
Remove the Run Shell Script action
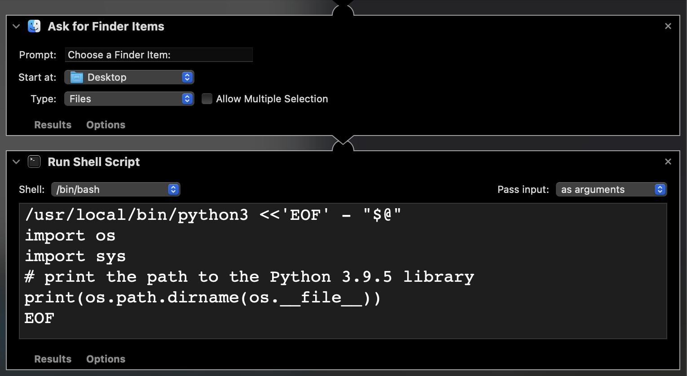tap(668, 162)
